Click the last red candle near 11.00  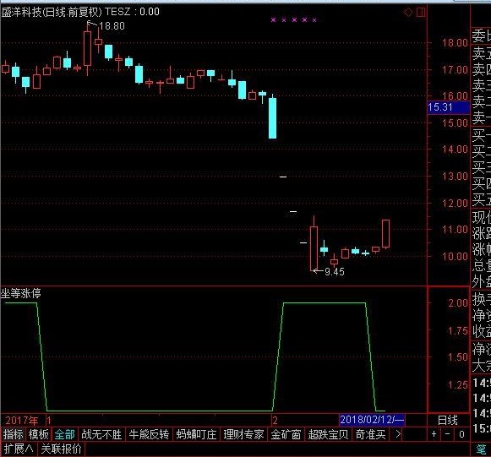pos(385,233)
